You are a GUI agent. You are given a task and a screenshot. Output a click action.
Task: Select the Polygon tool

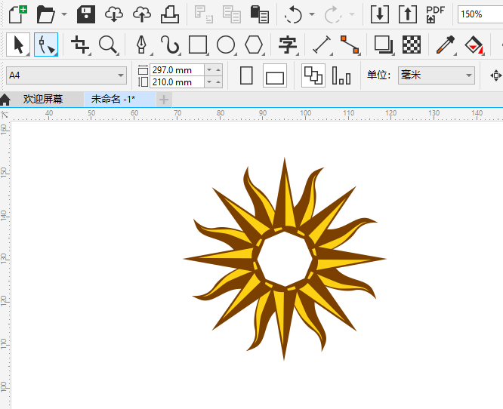pyautogui.click(x=254, y=45)
